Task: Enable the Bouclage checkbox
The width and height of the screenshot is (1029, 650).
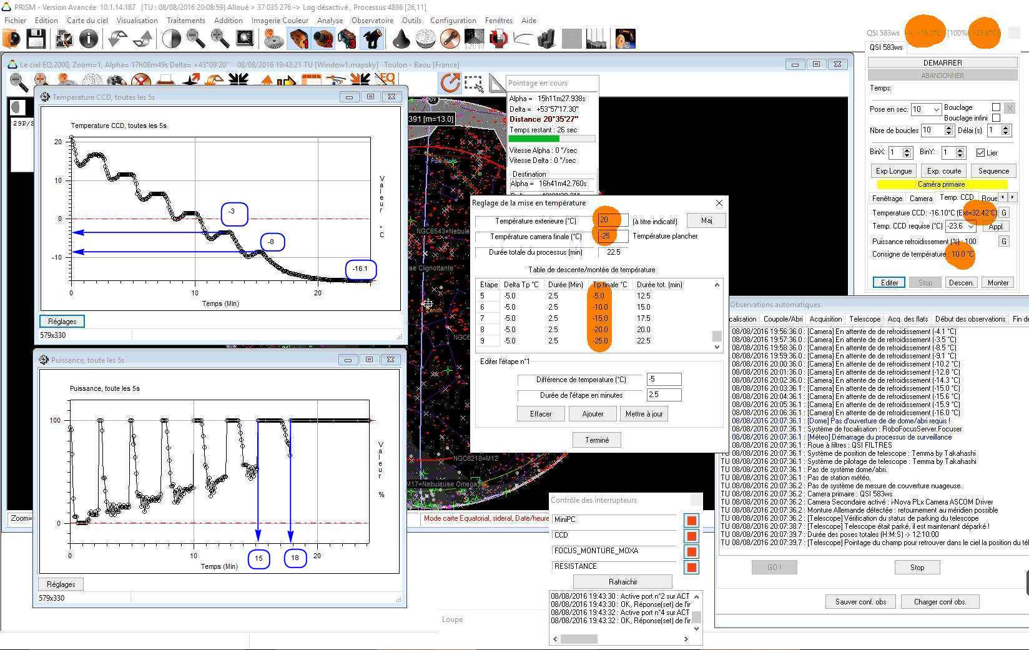Action: click(x=996, y=107)
